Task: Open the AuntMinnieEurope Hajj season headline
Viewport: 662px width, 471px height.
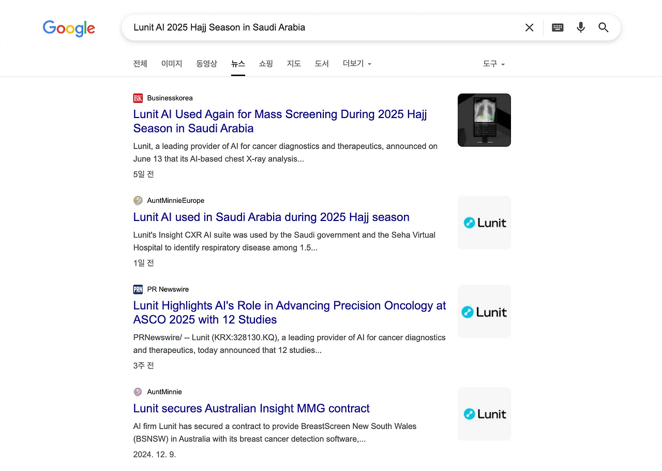Action: [272, 217]
